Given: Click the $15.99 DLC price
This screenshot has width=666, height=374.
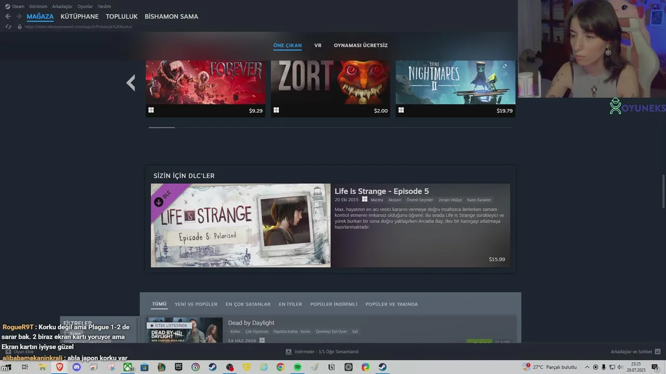Looking at the screenshot, I should 497,259.
